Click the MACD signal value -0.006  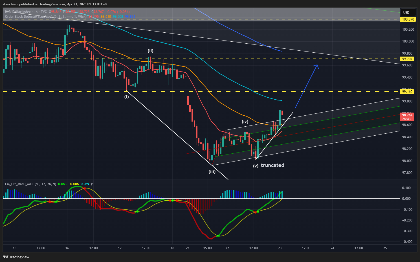coord(74,184)
